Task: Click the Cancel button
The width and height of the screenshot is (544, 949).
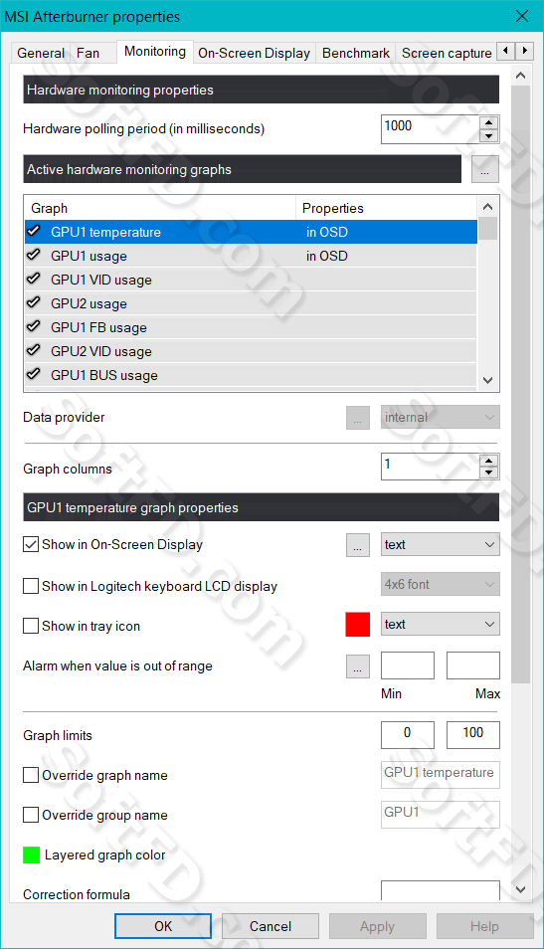Action: point(271,926)
